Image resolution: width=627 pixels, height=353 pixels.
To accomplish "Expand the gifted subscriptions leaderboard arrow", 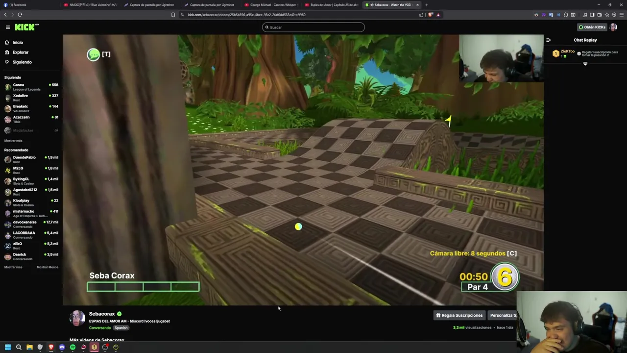I will (x=585, y=63).
